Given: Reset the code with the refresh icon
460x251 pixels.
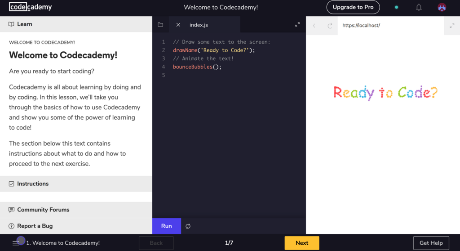Looking at the screenshot, I should pyautogui.click(x=188, y=226).
